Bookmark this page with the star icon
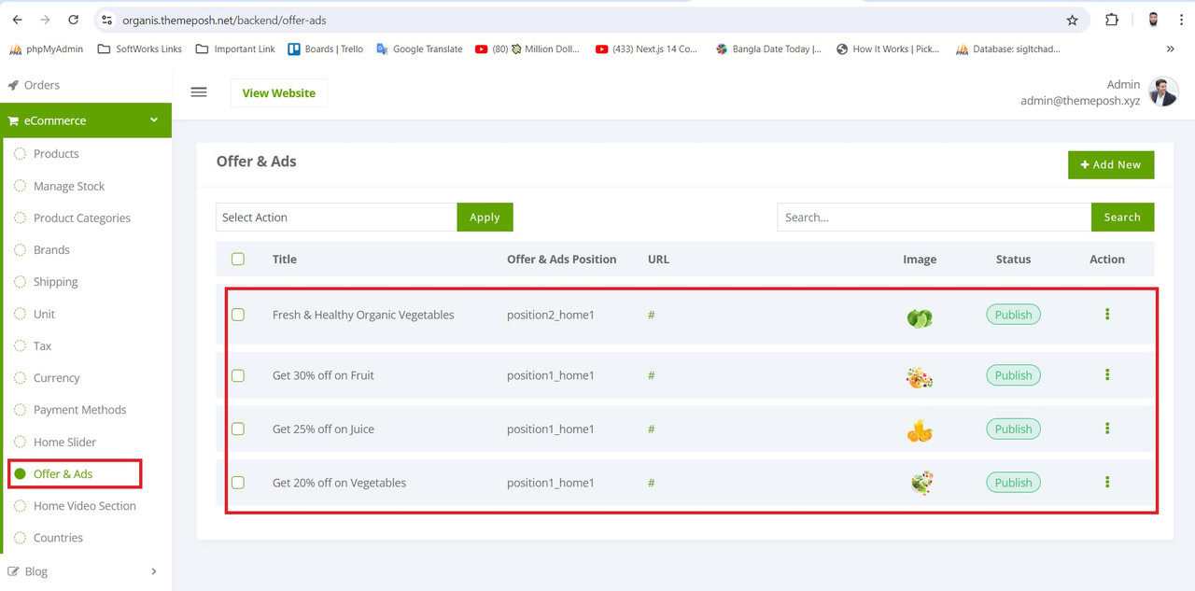 1072,20
